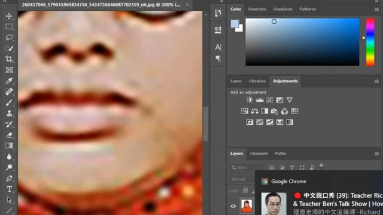Add a Color Balance adjustment
This screenshot has width=383, height=215.
point(254,111)
